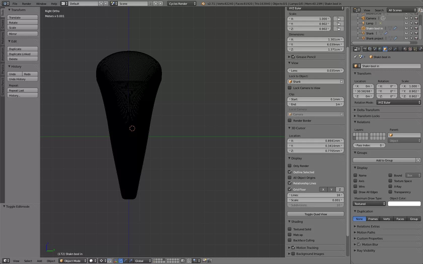This screenshot has height=264, width=423.
Task: Click the Mirror button
Action: tap(22, 34)
